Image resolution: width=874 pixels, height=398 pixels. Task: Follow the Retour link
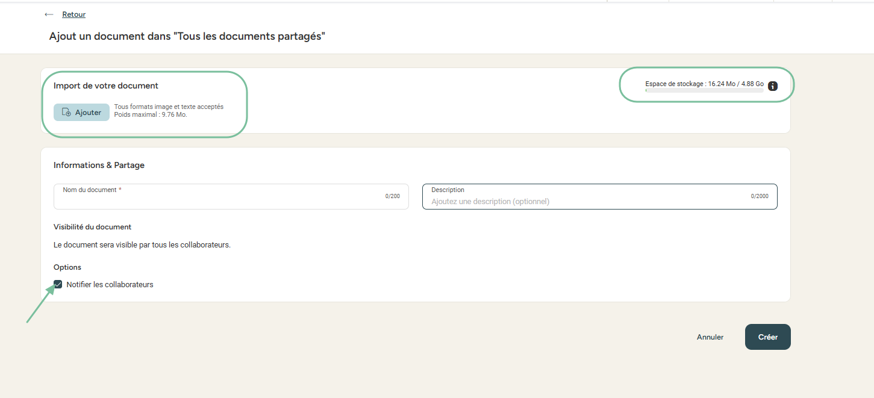(73, 14)
